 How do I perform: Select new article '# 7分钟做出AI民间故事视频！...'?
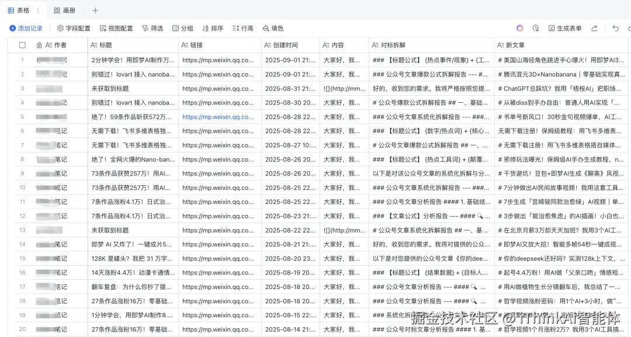pos(562,188)
